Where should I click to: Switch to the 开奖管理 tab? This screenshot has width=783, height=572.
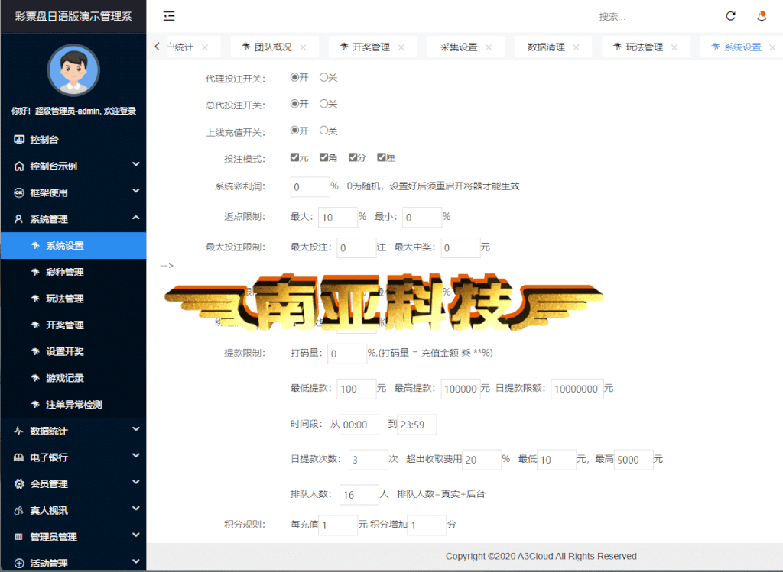(371, 47)
